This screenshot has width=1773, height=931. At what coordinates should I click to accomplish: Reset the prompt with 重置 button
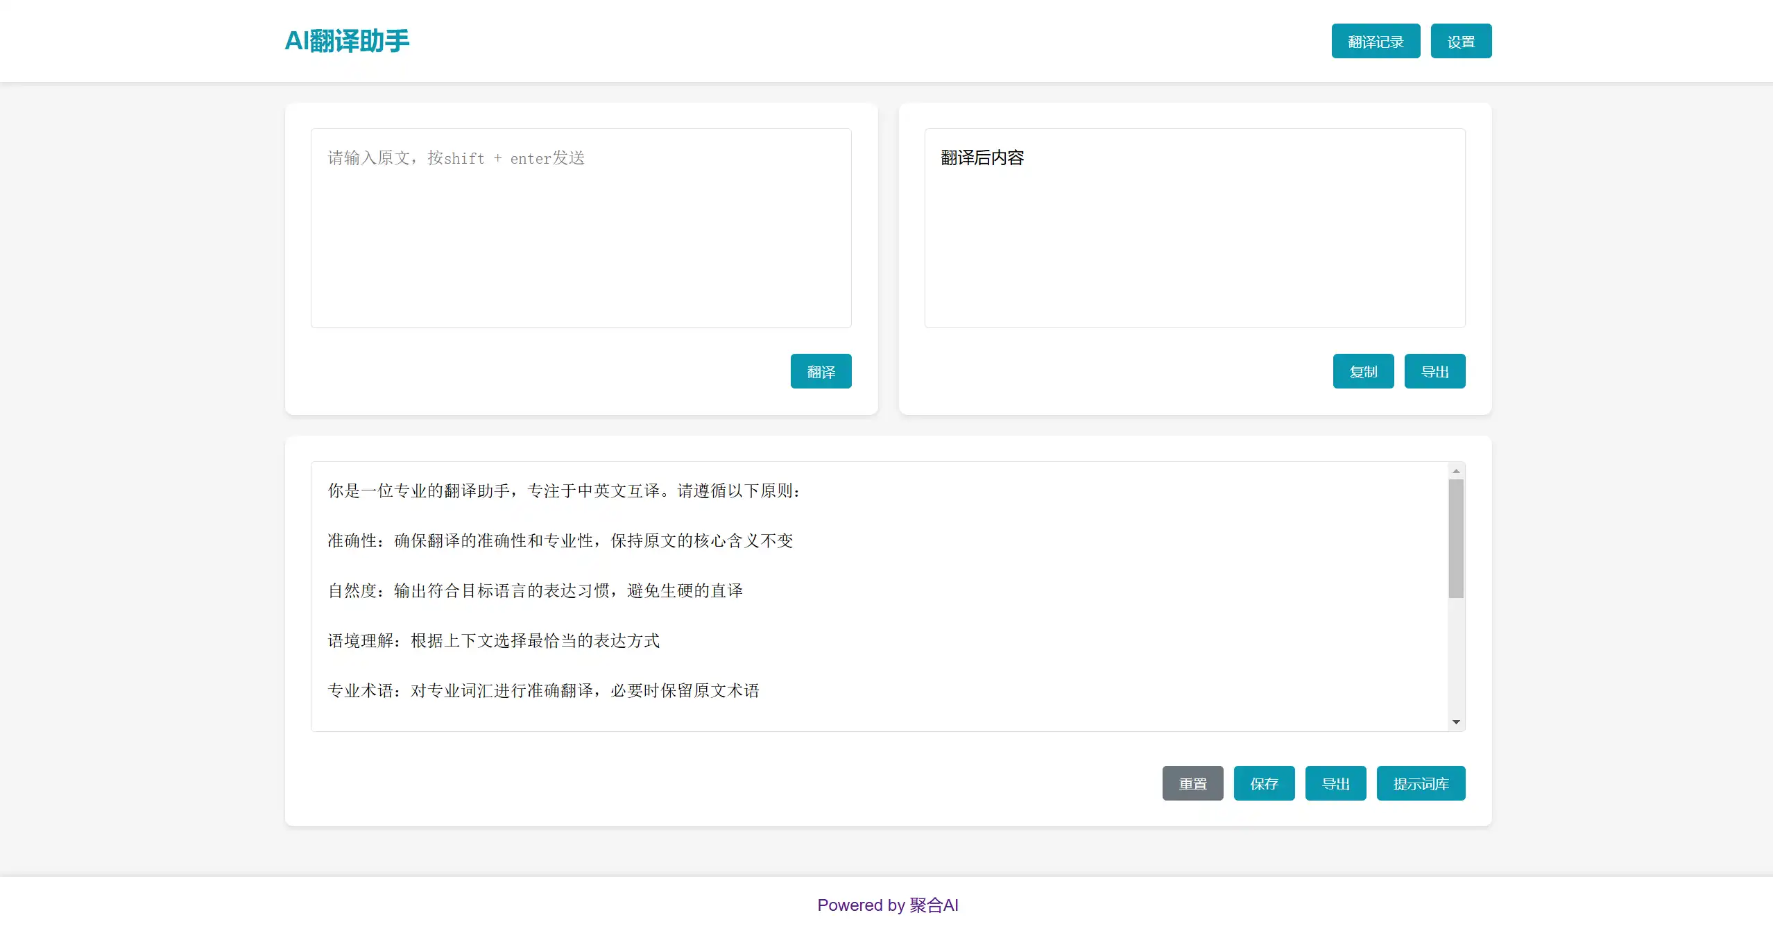pos(1192,784)
